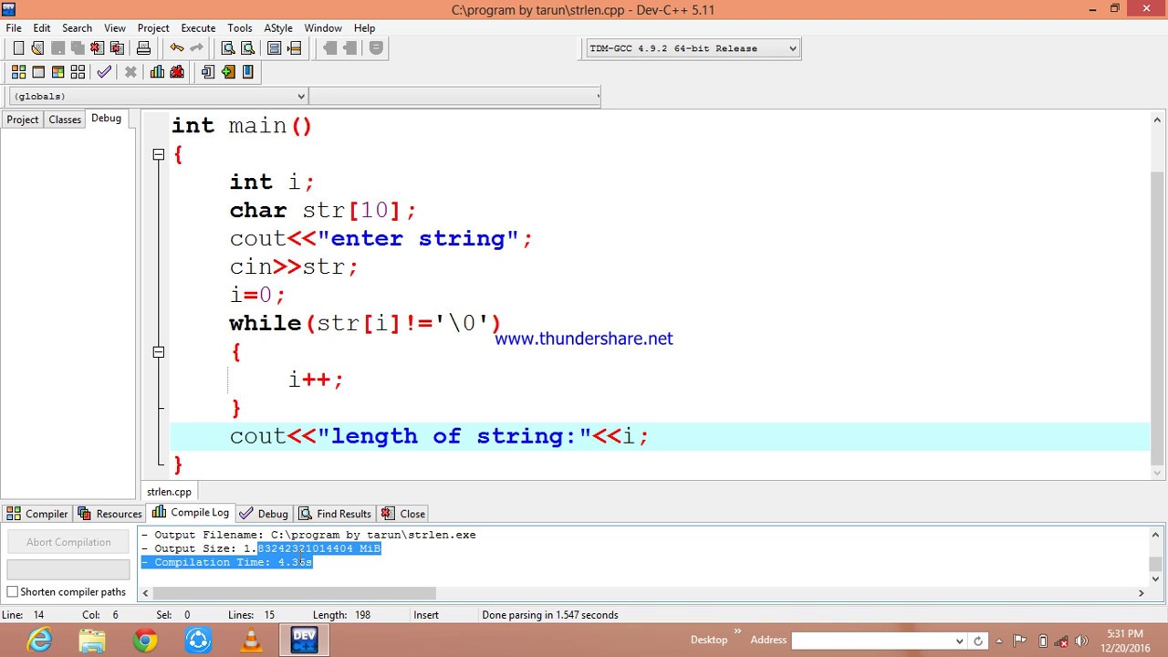Click the Action Center flag tray icon
The width and height of the screenshot is (1168, 657).
click(x=1020, y=641)
